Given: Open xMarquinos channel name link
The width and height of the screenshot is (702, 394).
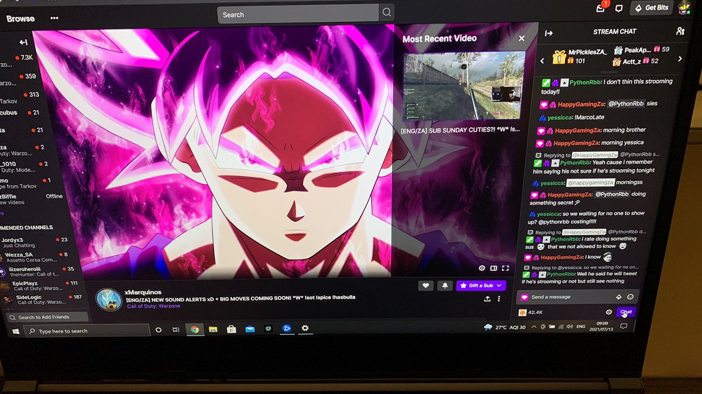Looking at the screenshot, I should click(143, 292).
